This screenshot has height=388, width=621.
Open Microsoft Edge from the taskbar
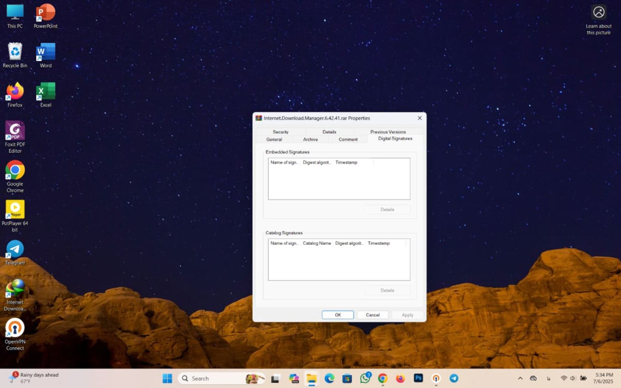tap(329, 378)
